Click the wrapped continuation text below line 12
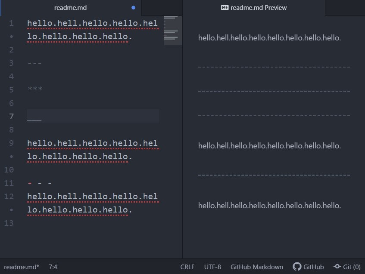The height and width of the screenshot is (274, 365). click(x=80, y=210)
